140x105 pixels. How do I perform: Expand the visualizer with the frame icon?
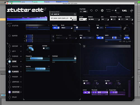pyautogui.click(x=84, y=46)
